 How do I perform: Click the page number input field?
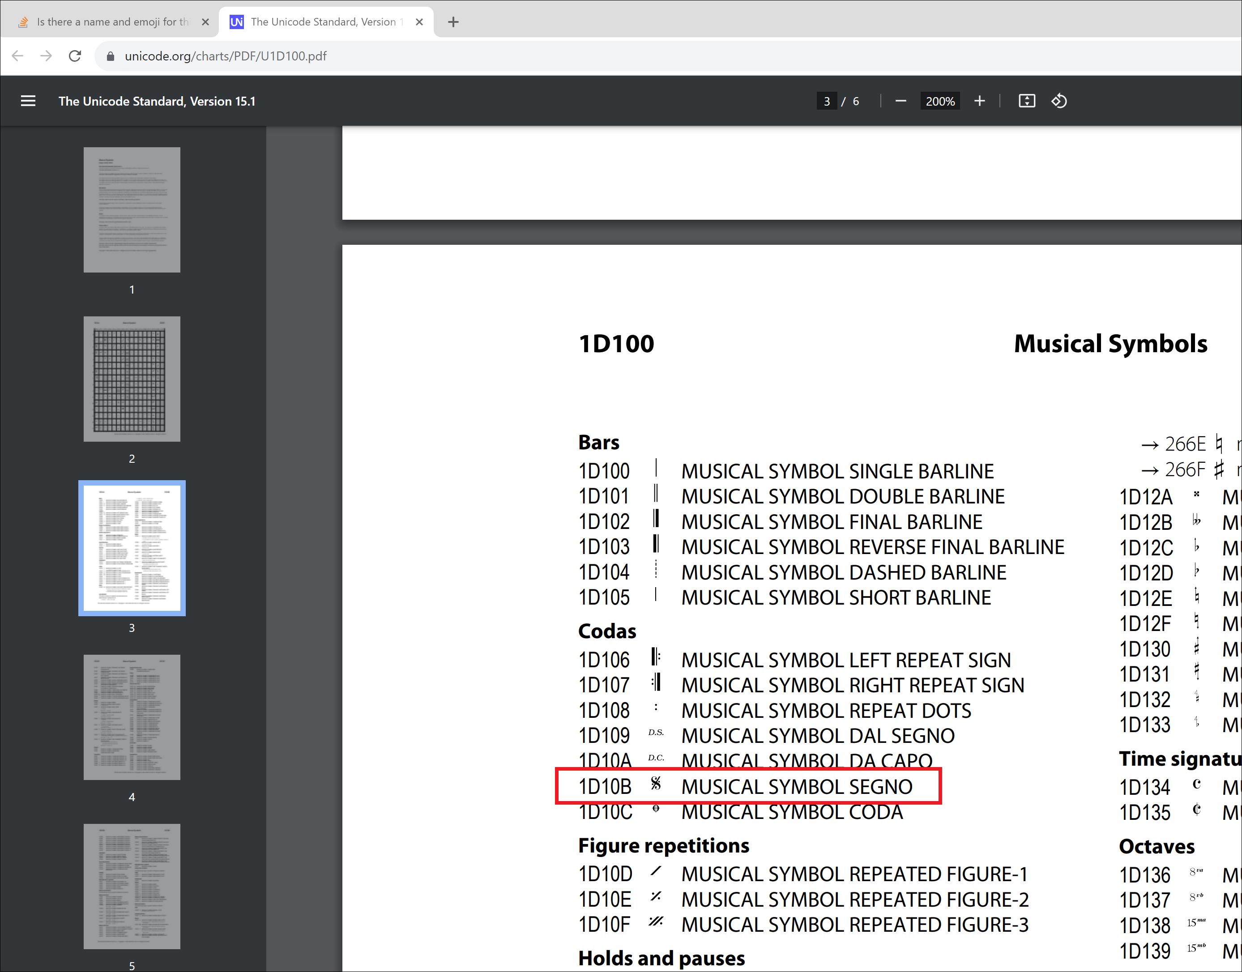pyautogui.click(x=827, y=101)
